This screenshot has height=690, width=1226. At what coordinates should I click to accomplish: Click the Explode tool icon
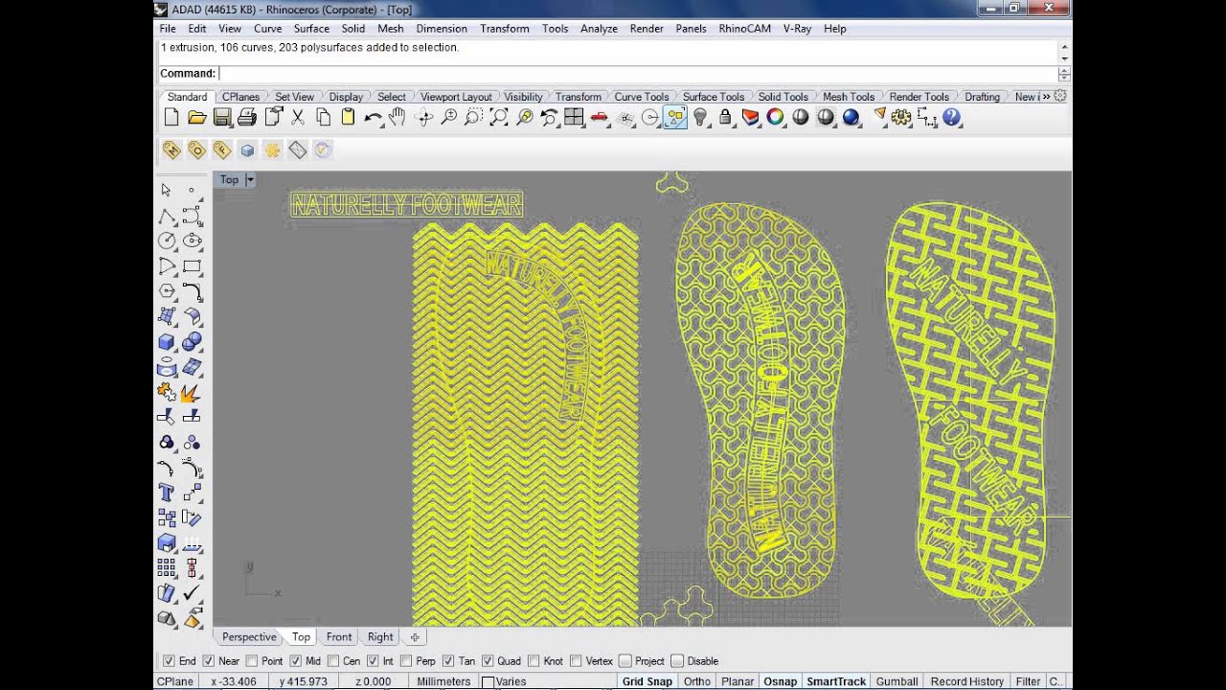pos(192,392)
